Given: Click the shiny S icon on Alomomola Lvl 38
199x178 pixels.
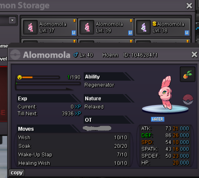Looking at the screenshot, I should pyautogui.click(x=154, y=24).
